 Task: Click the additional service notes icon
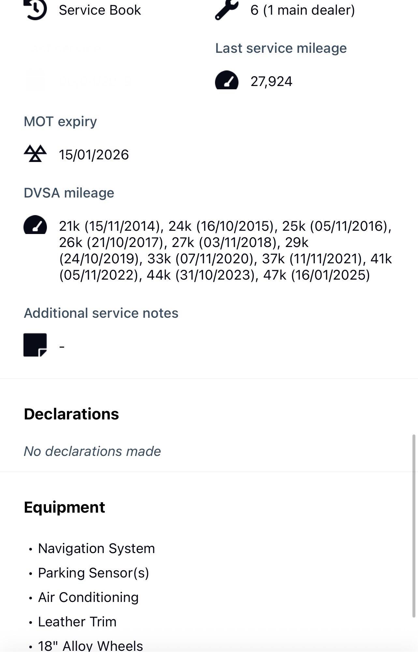point(35,345)
